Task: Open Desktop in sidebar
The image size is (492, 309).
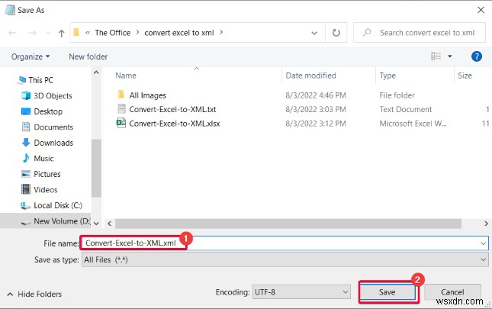Action: (48, 111)
